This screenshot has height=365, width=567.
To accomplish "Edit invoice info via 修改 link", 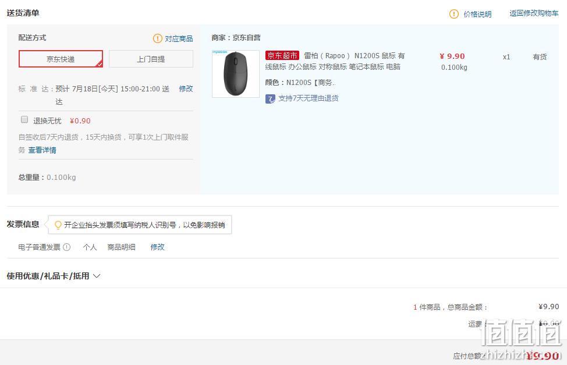I will tap(157, 247).
